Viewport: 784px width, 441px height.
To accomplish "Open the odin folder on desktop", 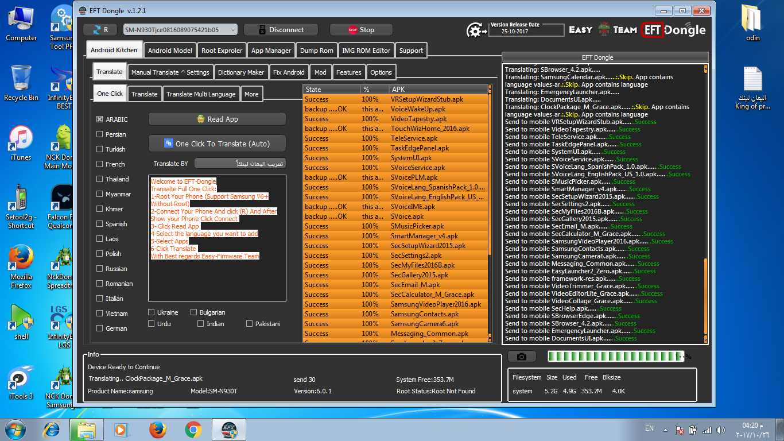I will [753, 23].
